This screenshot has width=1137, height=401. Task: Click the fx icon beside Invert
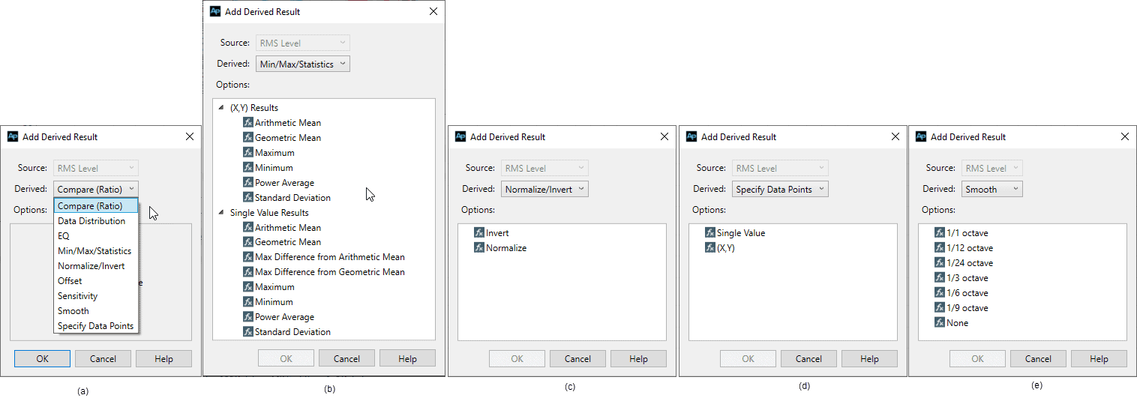point(479,233)
